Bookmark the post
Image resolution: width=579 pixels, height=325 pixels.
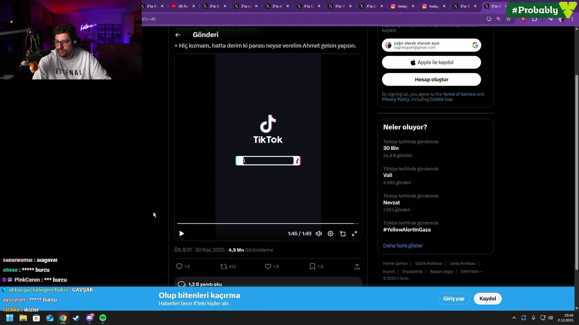(x=316, y=266)
